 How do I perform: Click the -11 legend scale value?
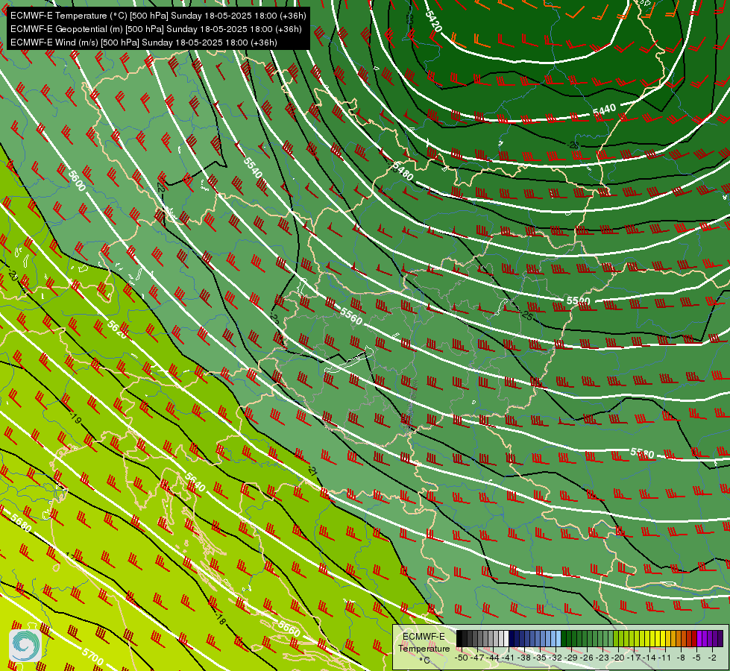[x=665, y=658]
